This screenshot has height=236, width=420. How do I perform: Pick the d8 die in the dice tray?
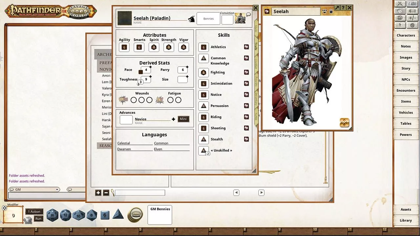(x=92, y=215)
